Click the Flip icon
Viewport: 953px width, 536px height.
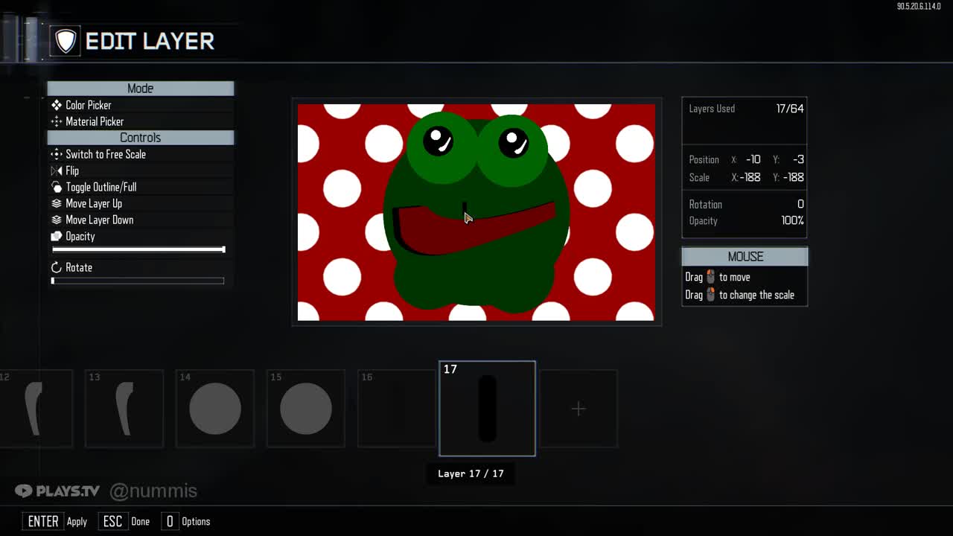[x=57, y=170]
